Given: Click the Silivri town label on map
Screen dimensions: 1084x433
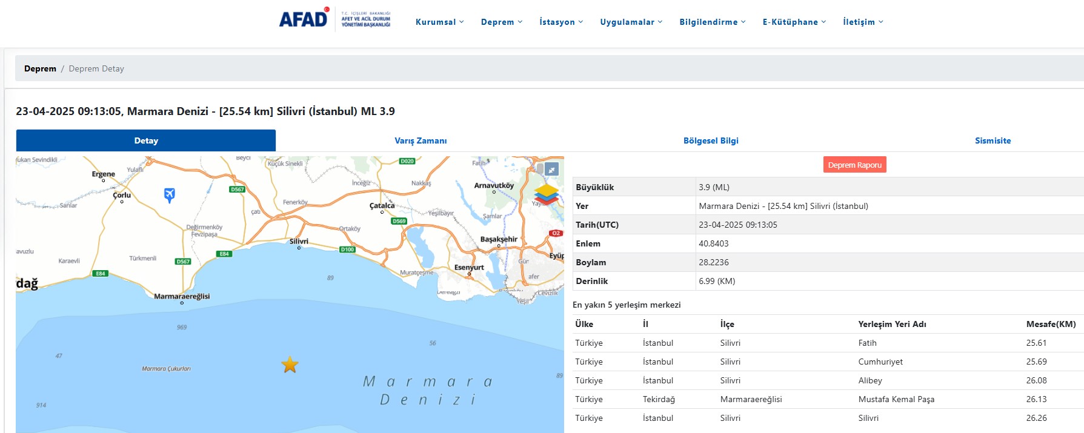Looking at the screenshot, I should 299,241.
